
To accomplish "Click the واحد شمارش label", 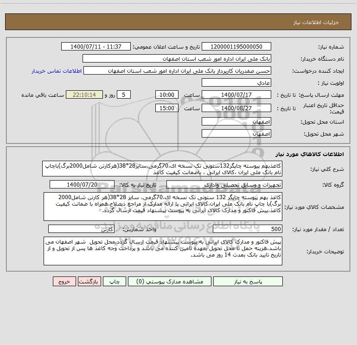I will (140, 230).
